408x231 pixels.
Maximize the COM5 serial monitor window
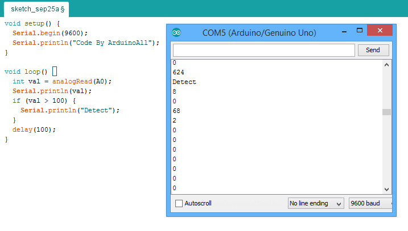pos(360,31)
